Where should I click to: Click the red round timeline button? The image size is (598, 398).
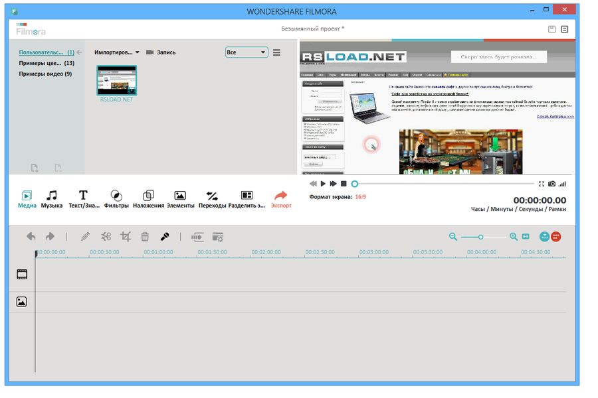click(556, 237)
